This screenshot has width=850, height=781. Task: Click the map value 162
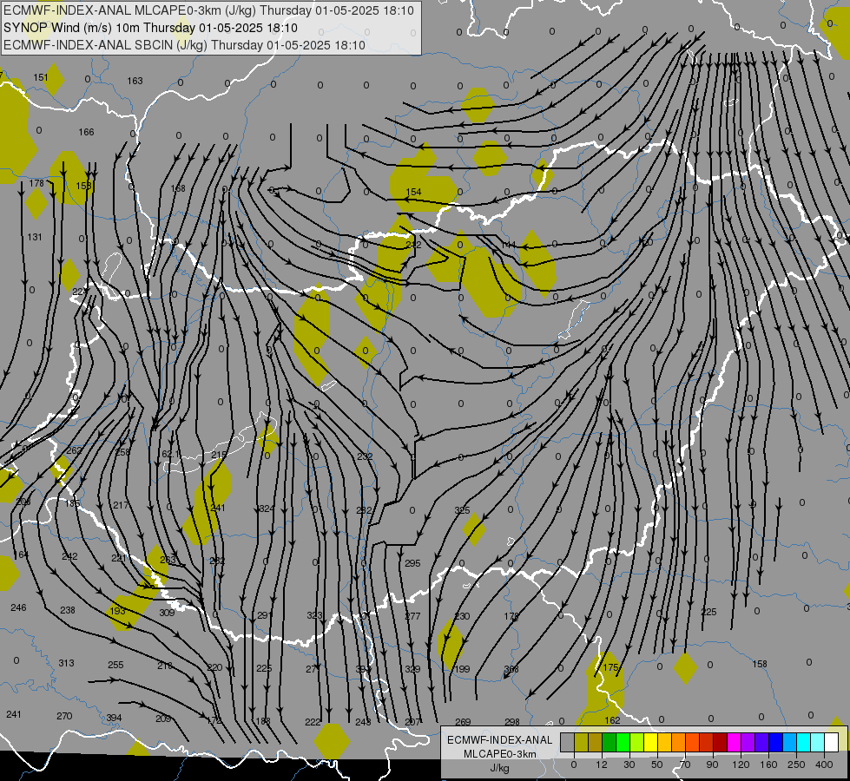click(612, 720)
